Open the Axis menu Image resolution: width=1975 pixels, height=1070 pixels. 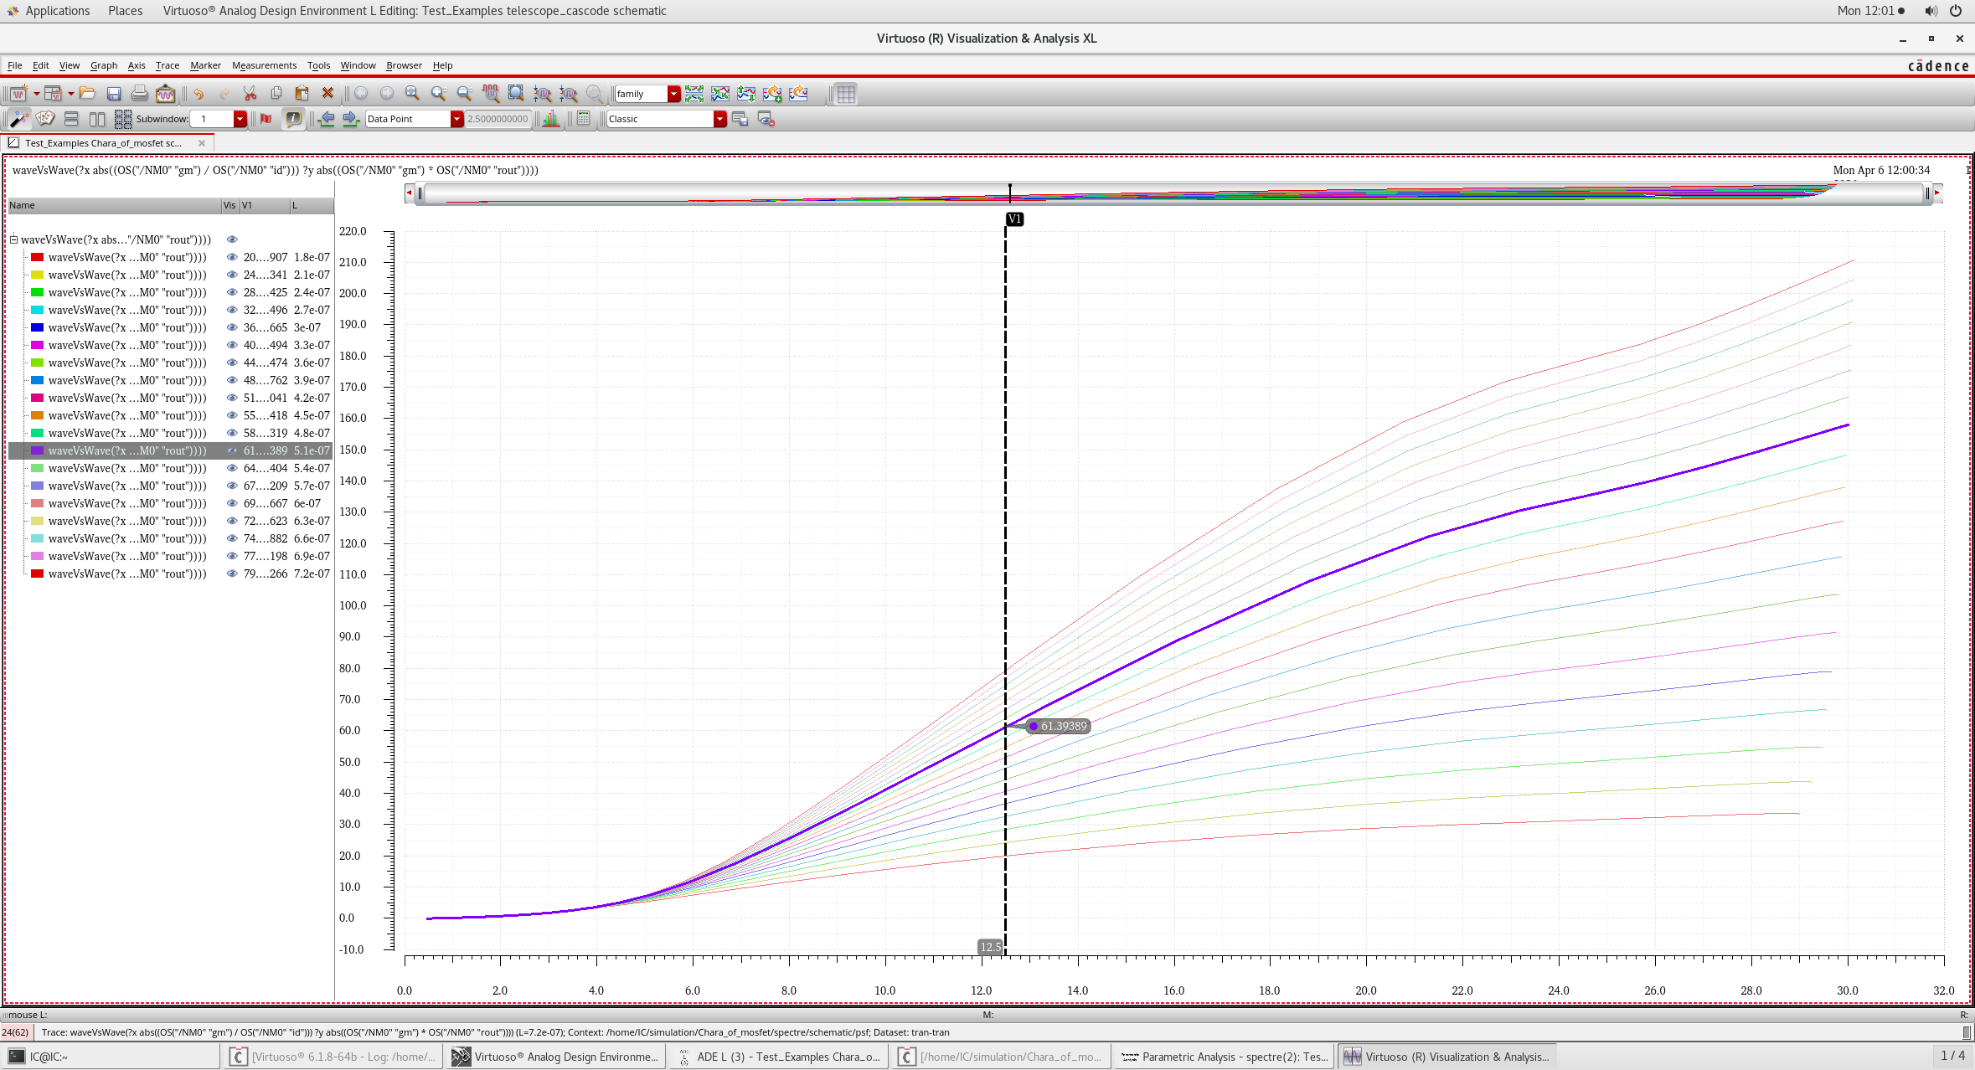point(137,65)
